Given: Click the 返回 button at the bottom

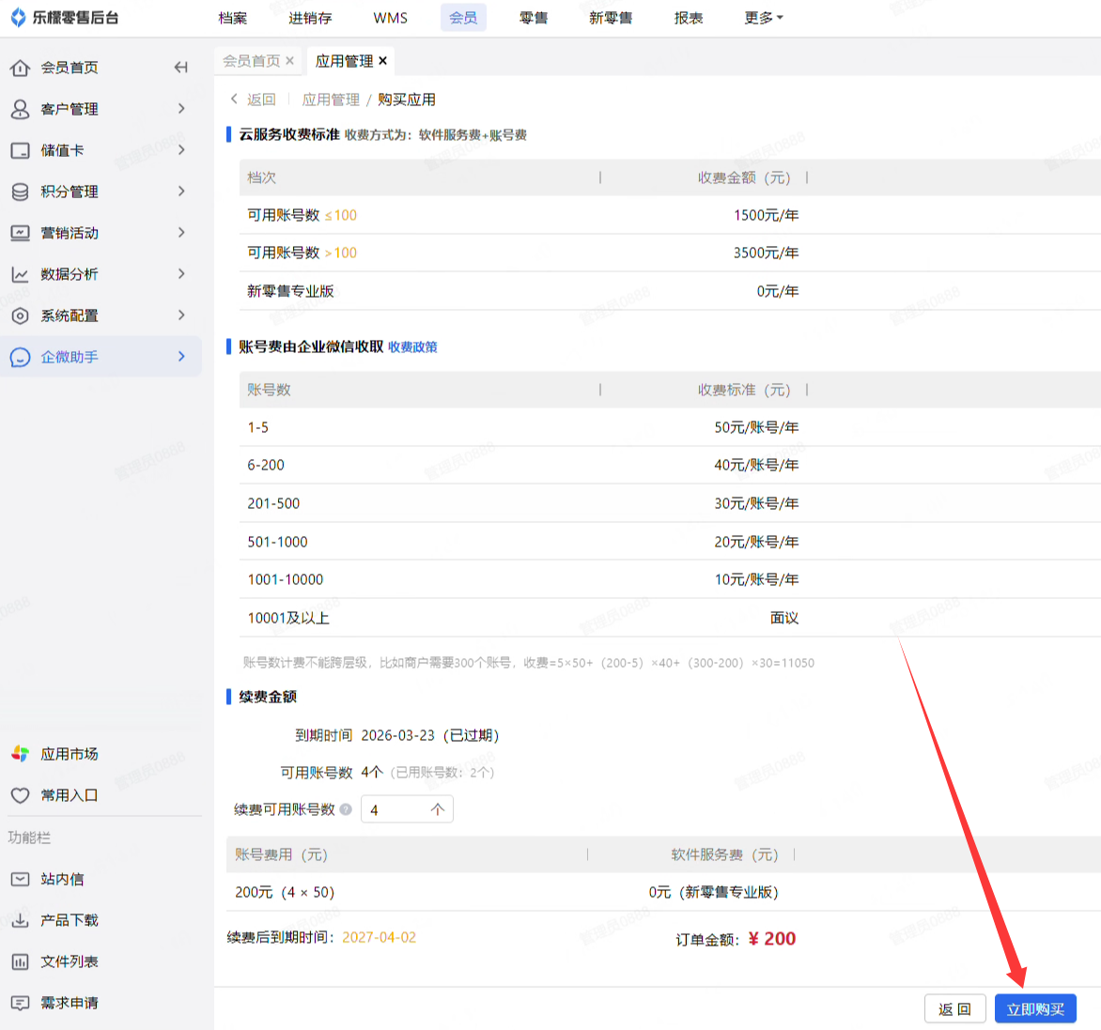Looking at the screenshot, I should pyautogui.click(x=955, y=1009).
